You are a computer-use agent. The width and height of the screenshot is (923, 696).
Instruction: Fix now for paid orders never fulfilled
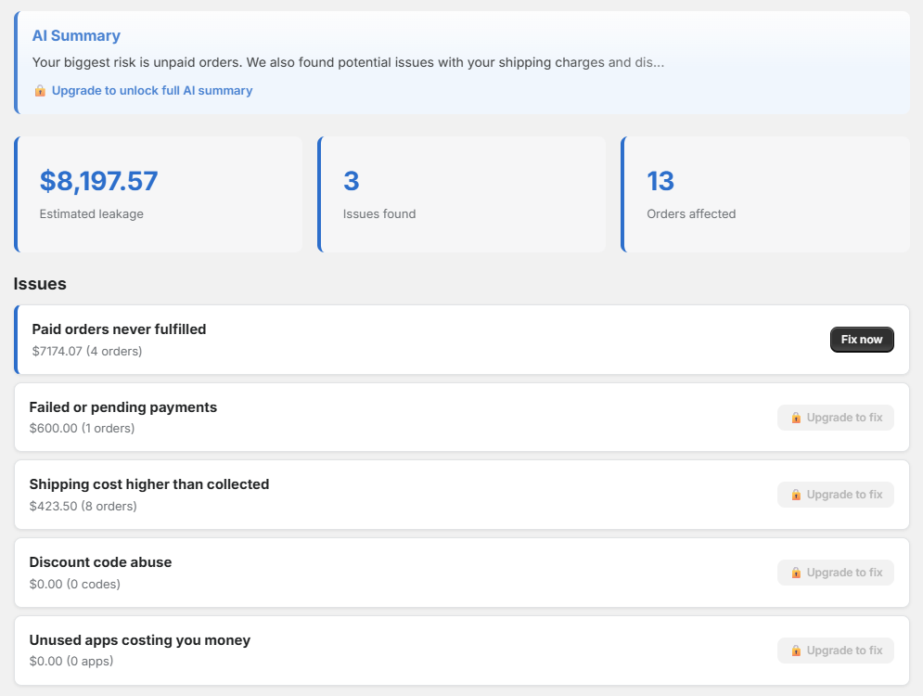[862, 340]
